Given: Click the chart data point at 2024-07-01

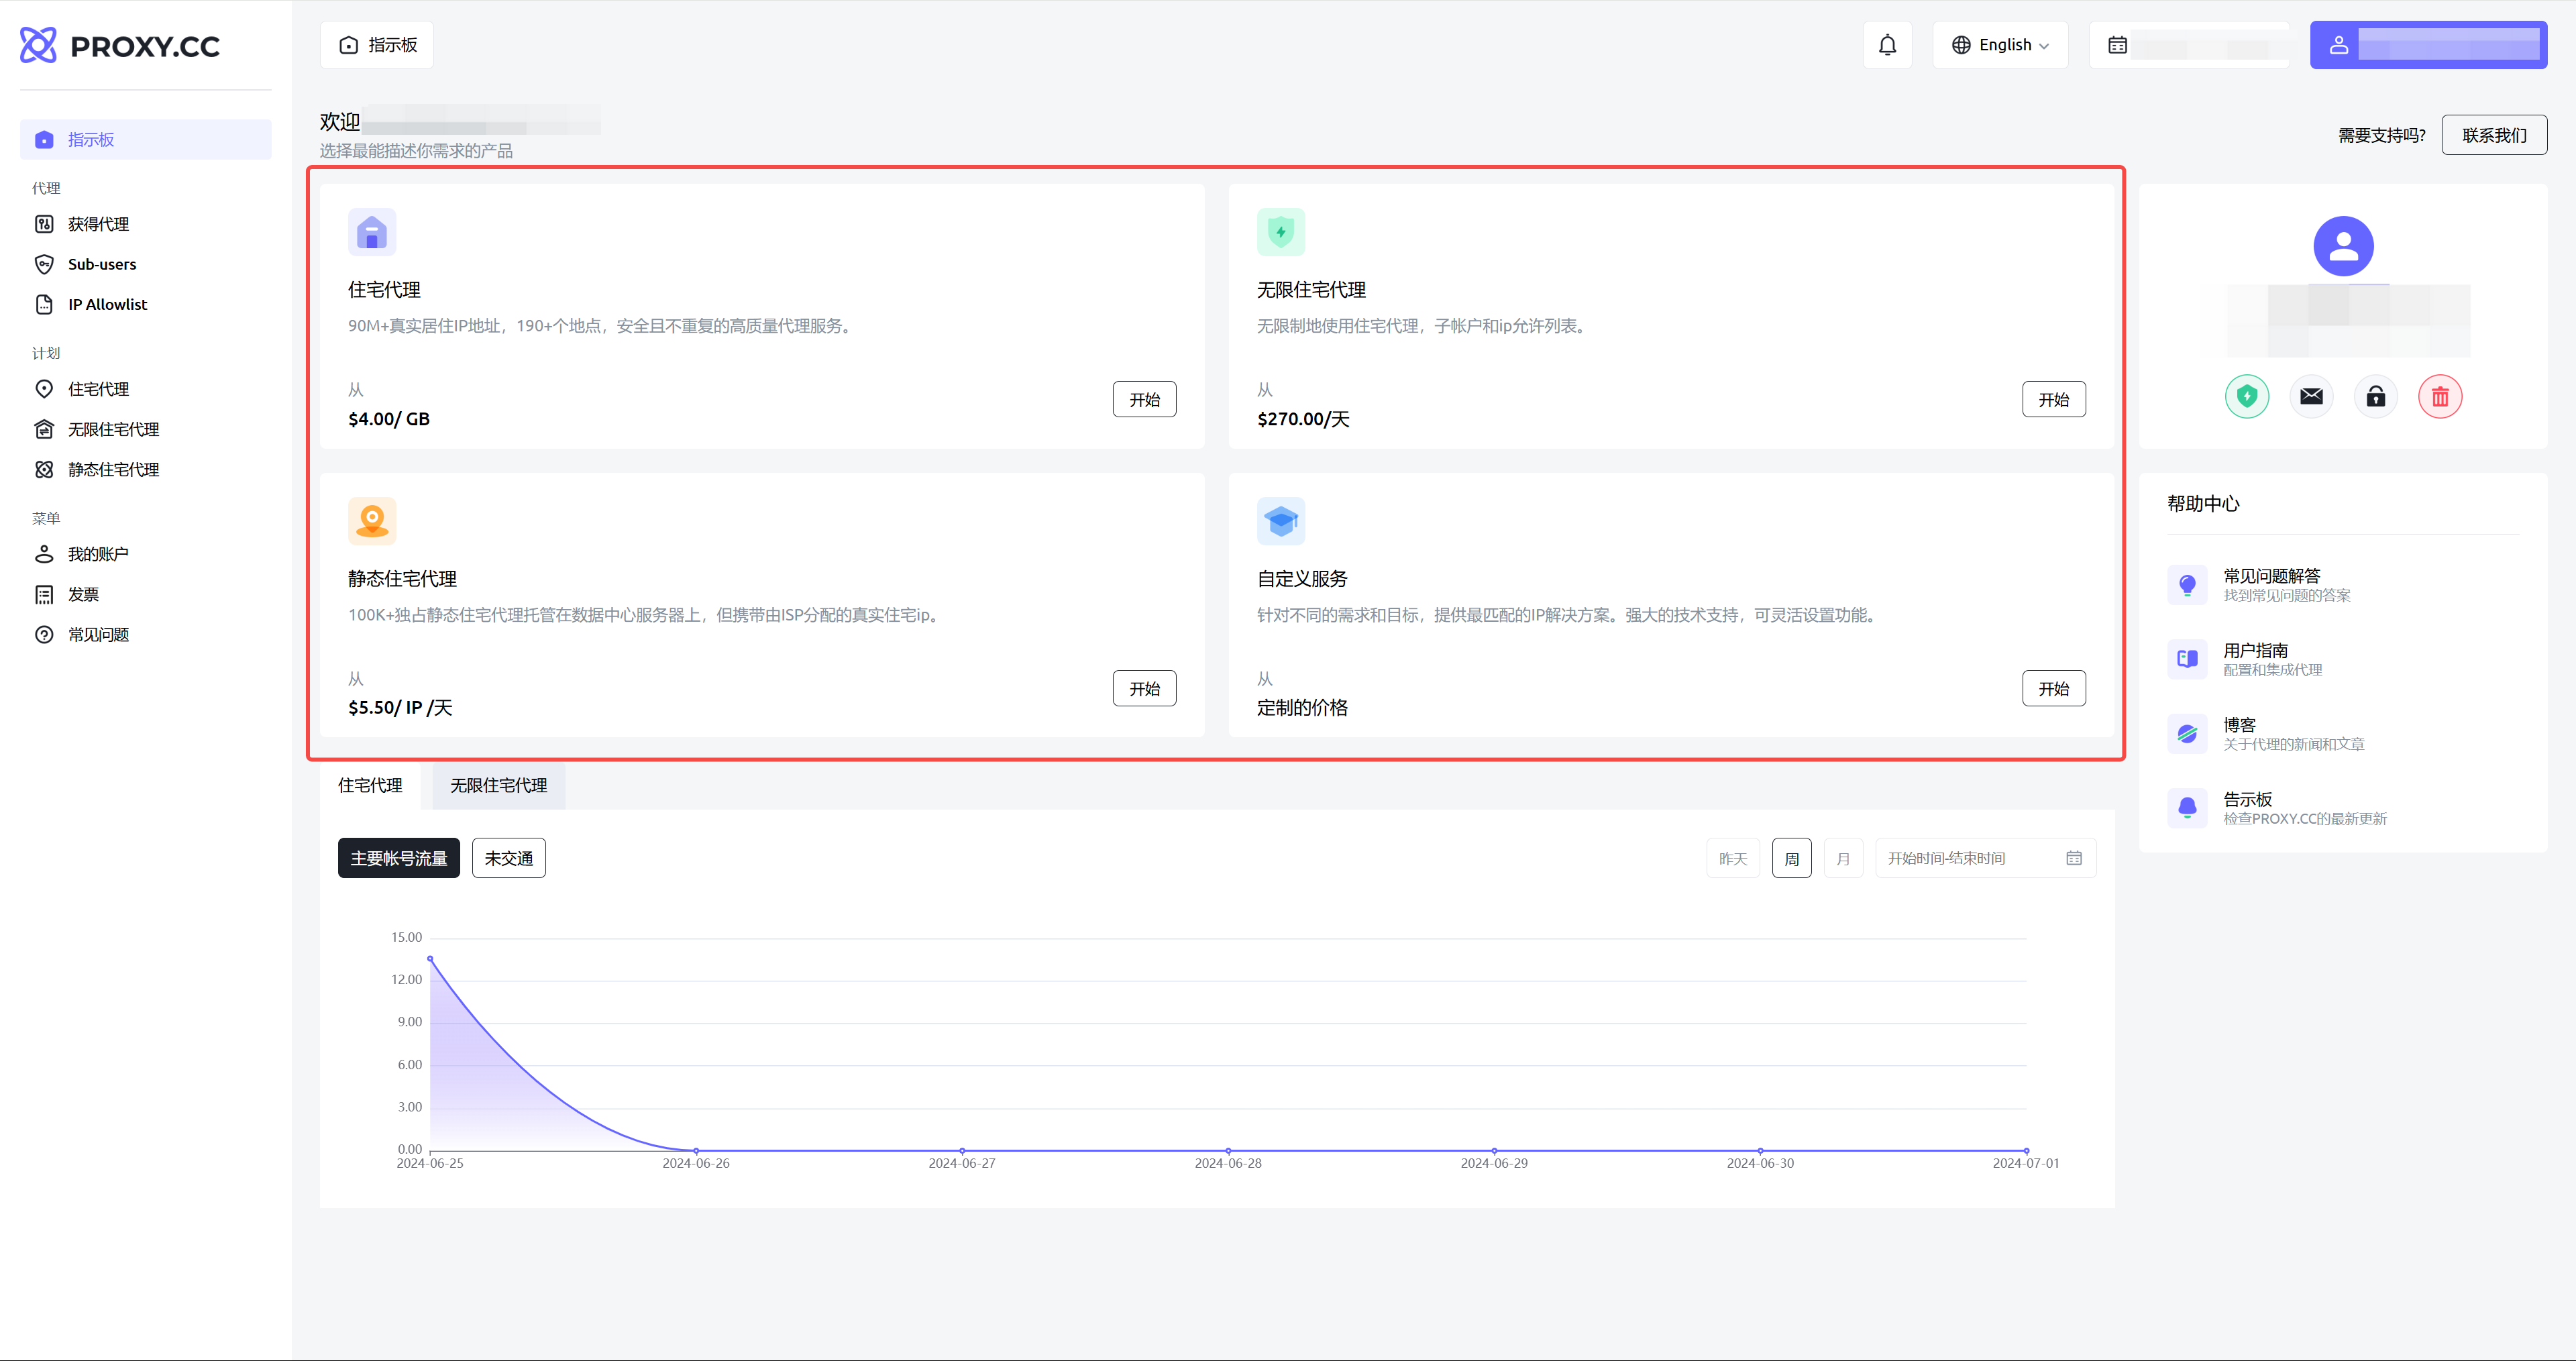Looking at the screenshot, I should 2026,1151.
